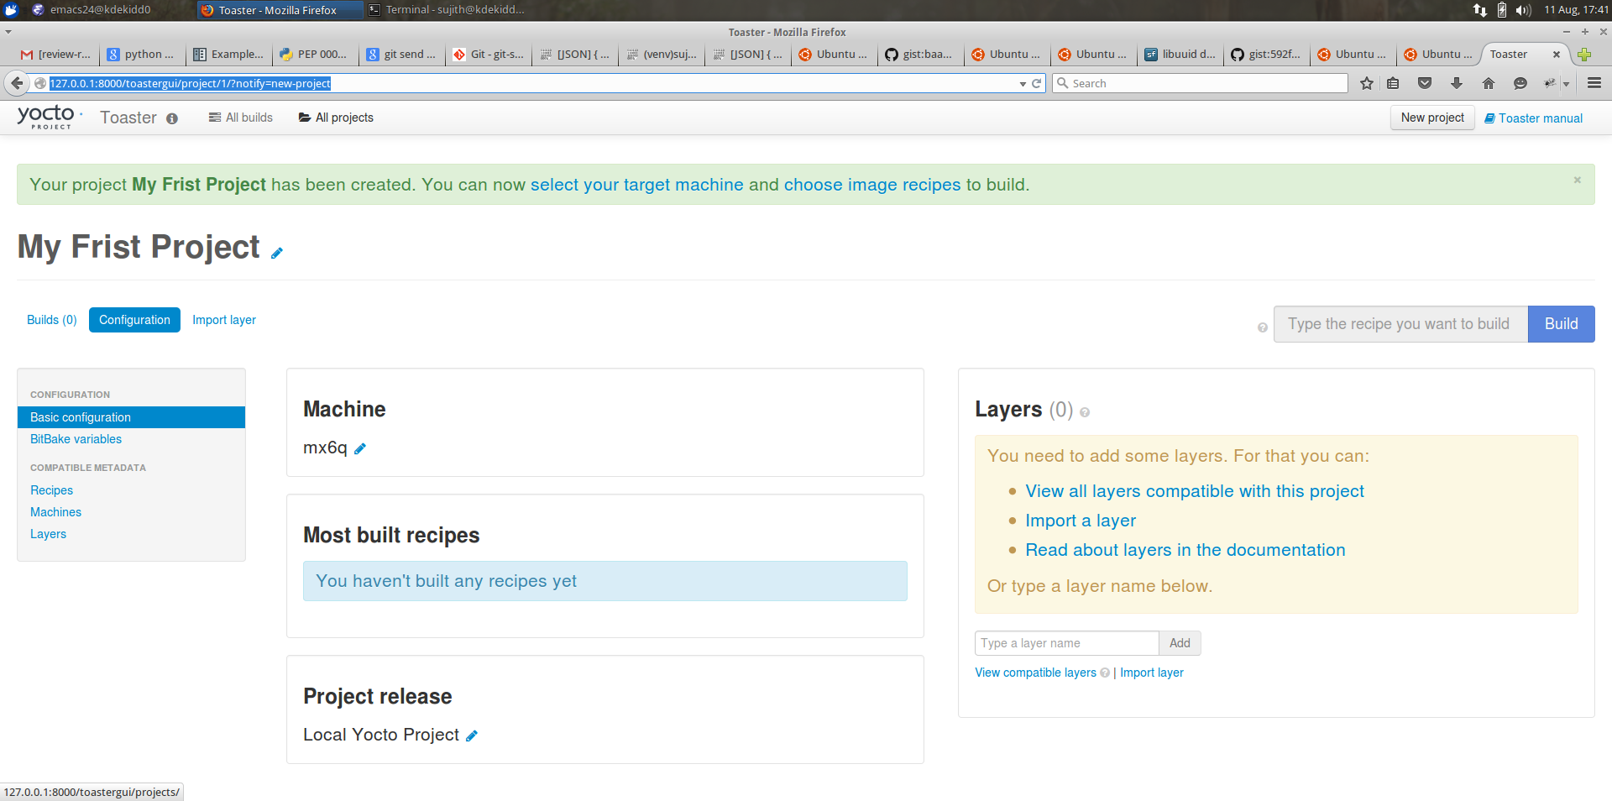Click the blue Build button
Screen dimensions: 1612x801
click(x=1561, y=324)
